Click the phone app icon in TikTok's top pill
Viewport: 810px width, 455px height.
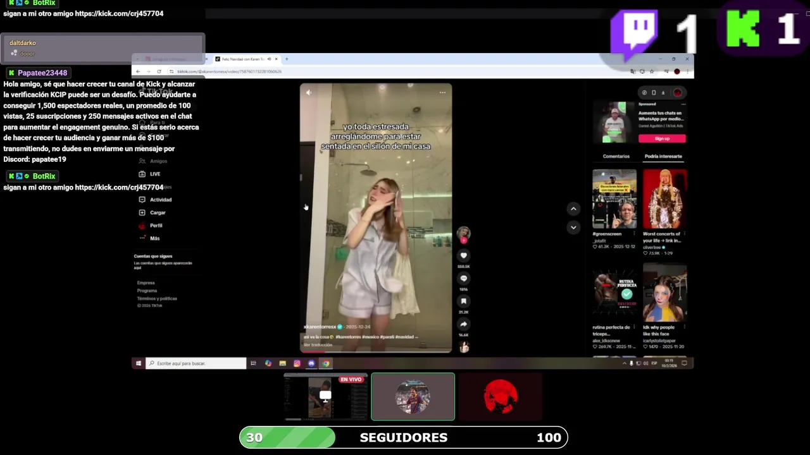point(654,93)
